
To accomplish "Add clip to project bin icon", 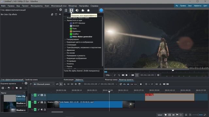I will 3,88.
